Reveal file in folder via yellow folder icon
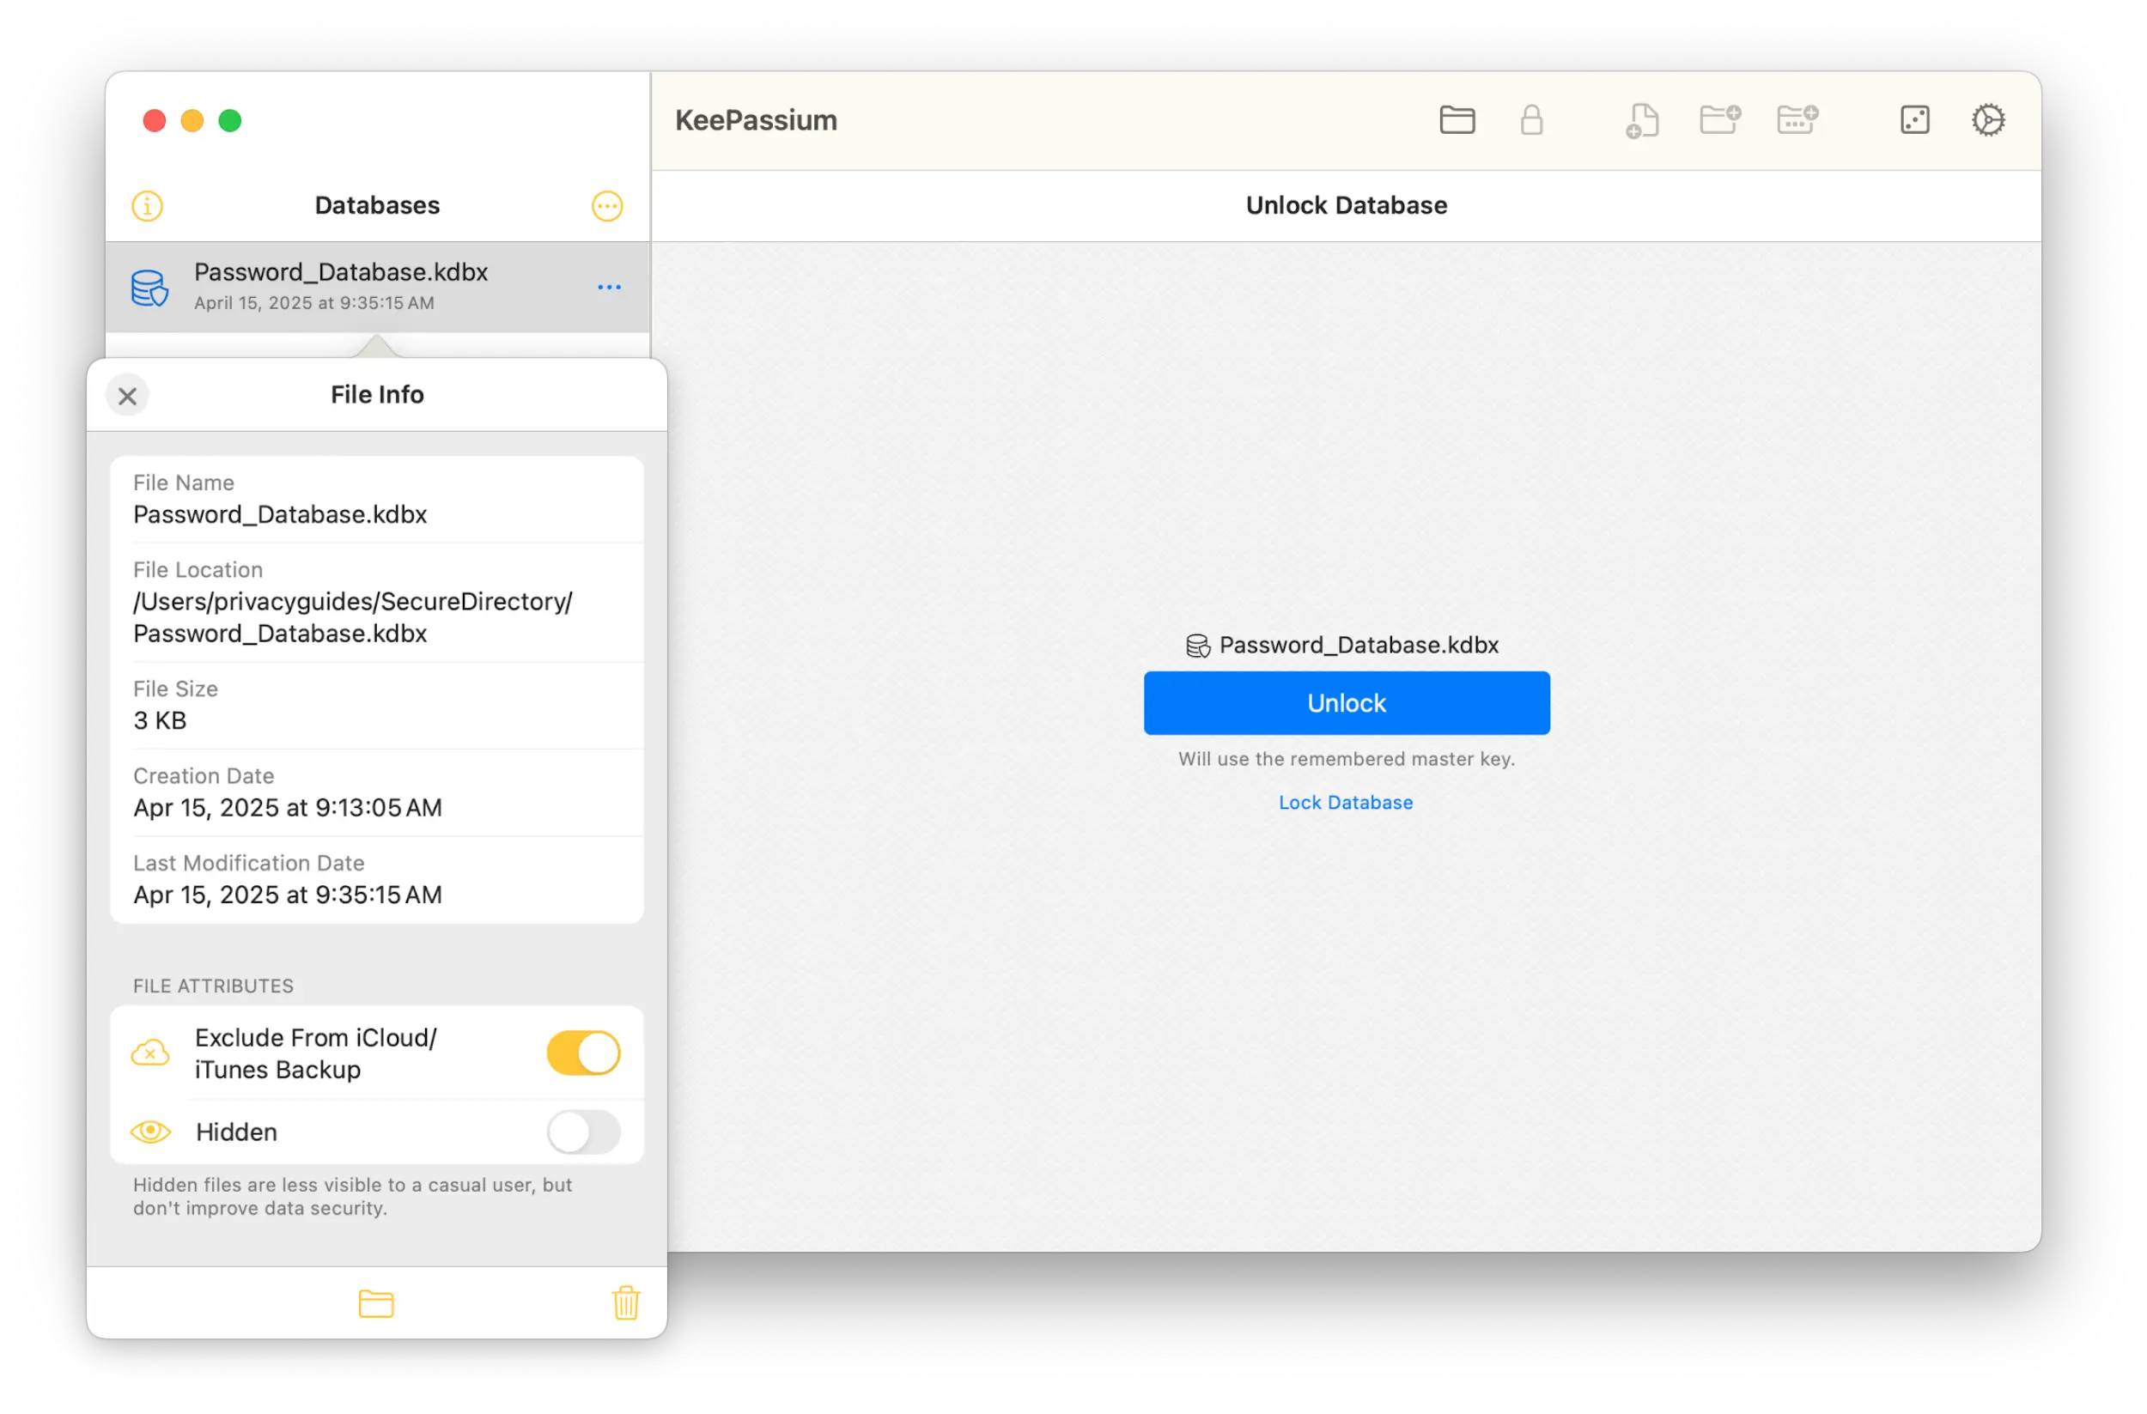The width and height of the screenshot is (2147, 1414). pyautogui.click(x=376, y=1302)
